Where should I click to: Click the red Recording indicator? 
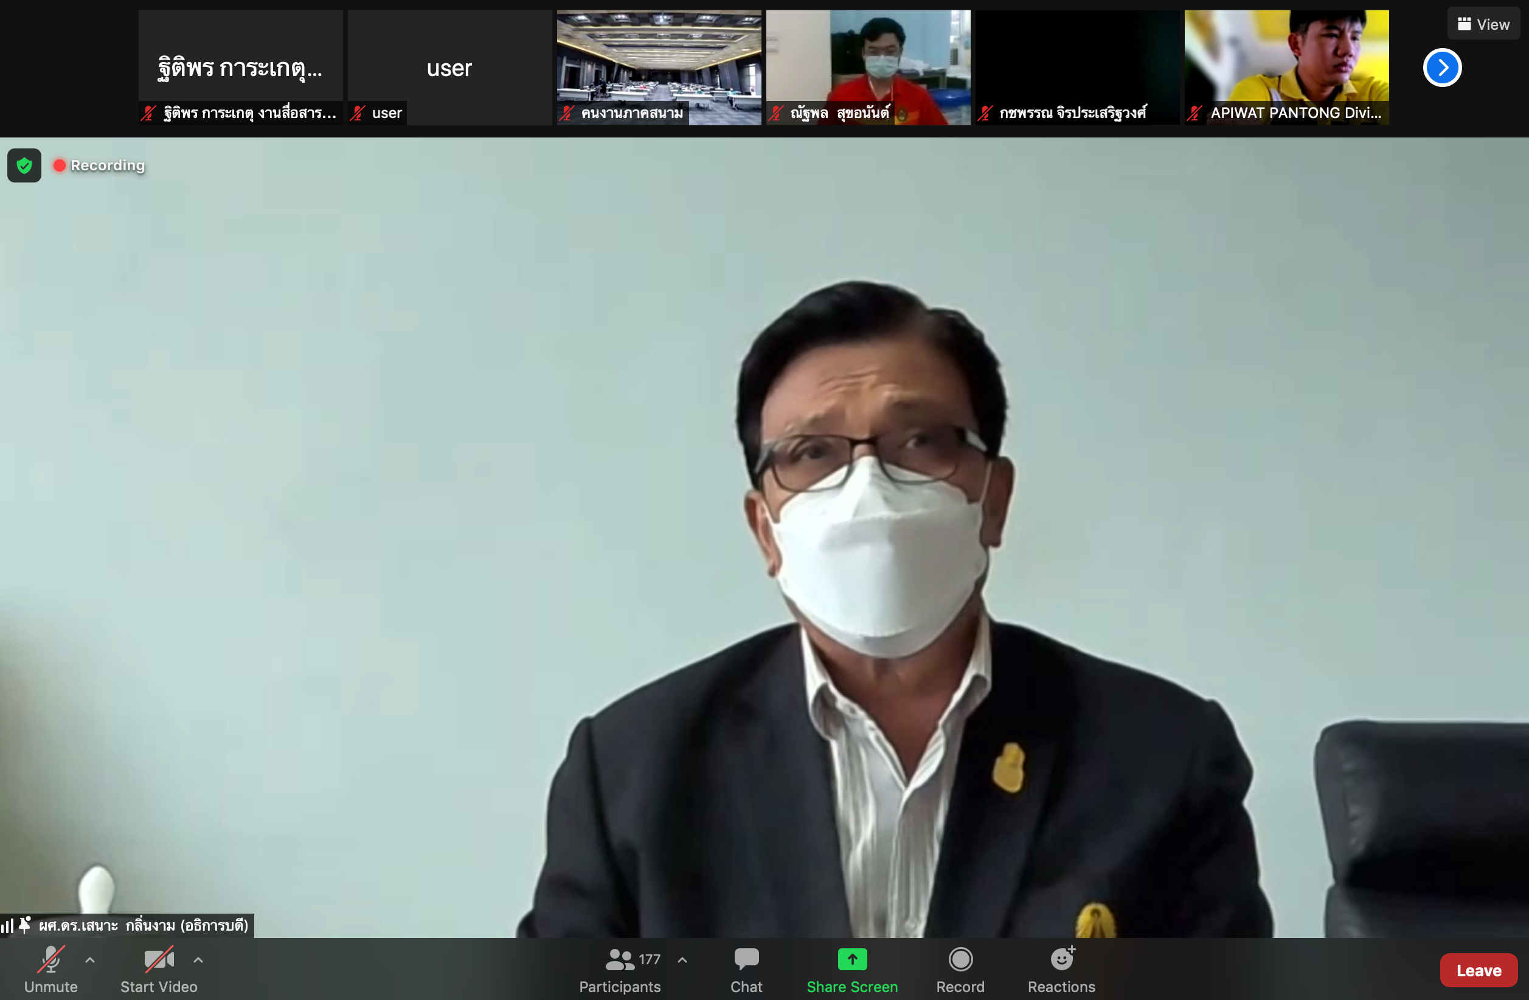tap(100, 166)
